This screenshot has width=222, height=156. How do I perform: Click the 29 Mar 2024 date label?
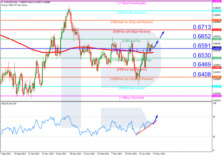pos(131,154)
